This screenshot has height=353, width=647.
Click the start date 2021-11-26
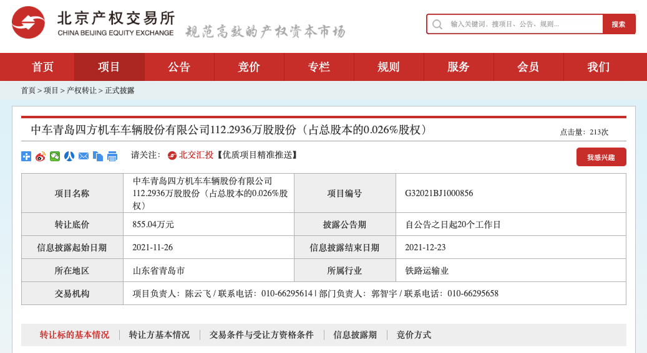(152, 248)
